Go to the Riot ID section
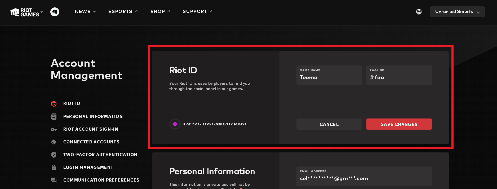This screenshot has width=497, height=189. [x=72, y=104]
